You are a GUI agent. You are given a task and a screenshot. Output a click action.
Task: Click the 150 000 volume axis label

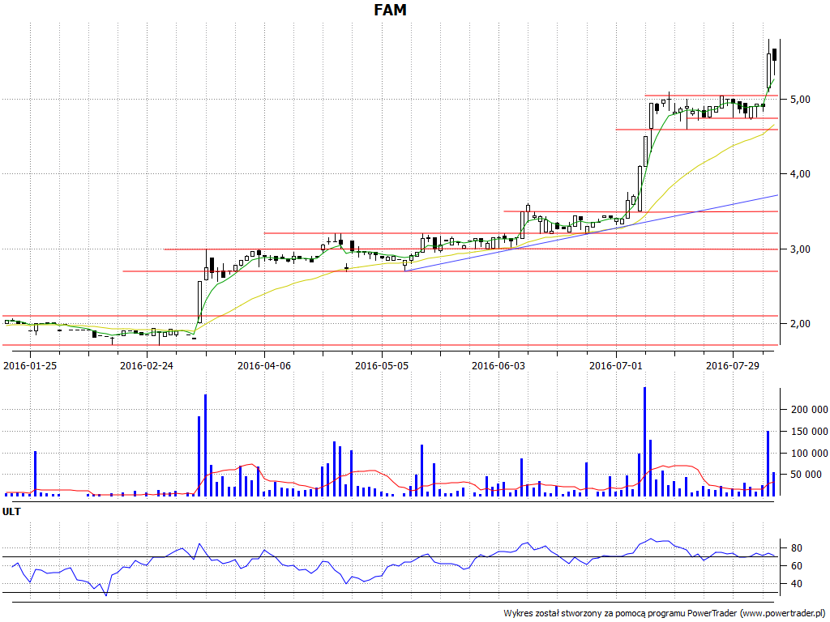pyautogui.click(x=809, y=432)
